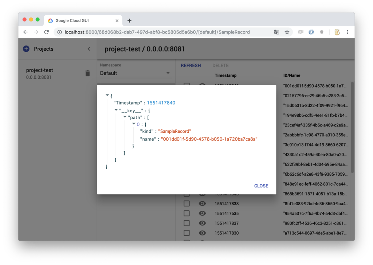The width and height of the screenshot is (373, 265).
Task: Open the Namespace Default dropdown
Action: tap(135, 73)
